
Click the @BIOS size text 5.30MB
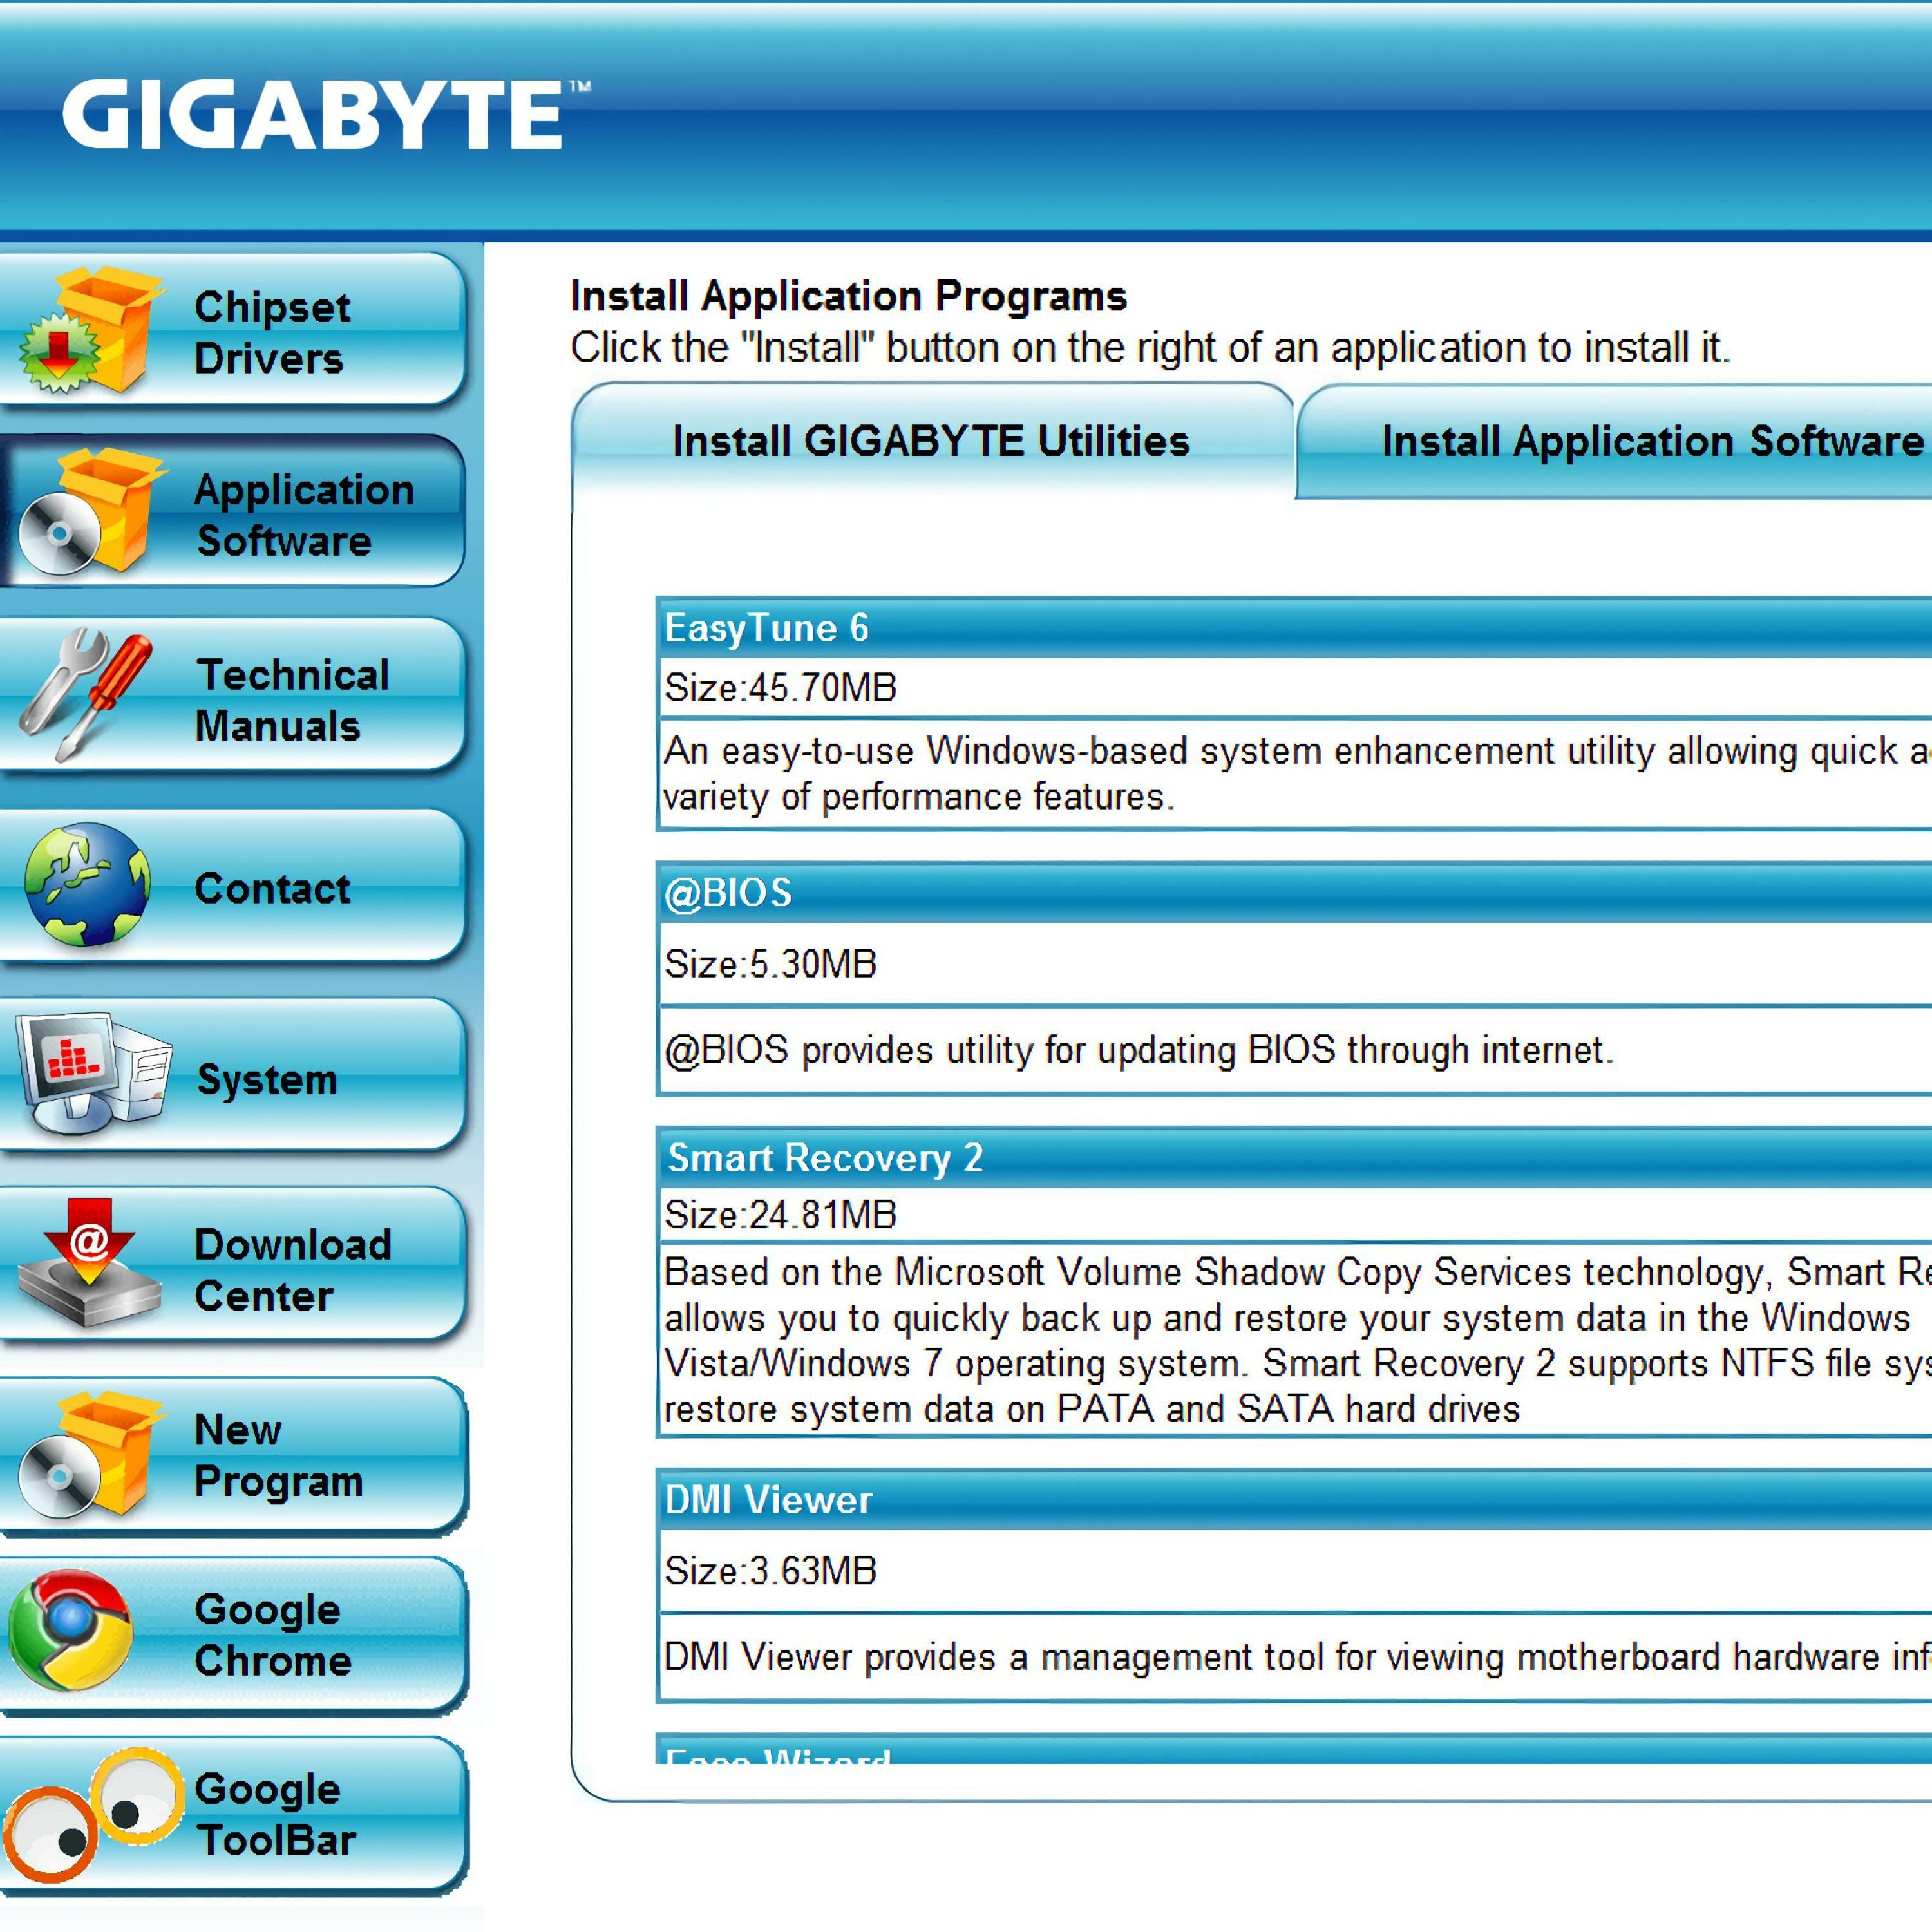(x=771, y=964)
